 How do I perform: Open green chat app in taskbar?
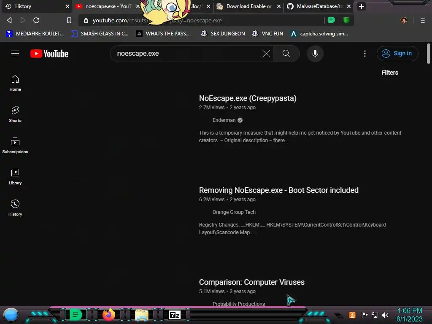(x=76, y=315)
